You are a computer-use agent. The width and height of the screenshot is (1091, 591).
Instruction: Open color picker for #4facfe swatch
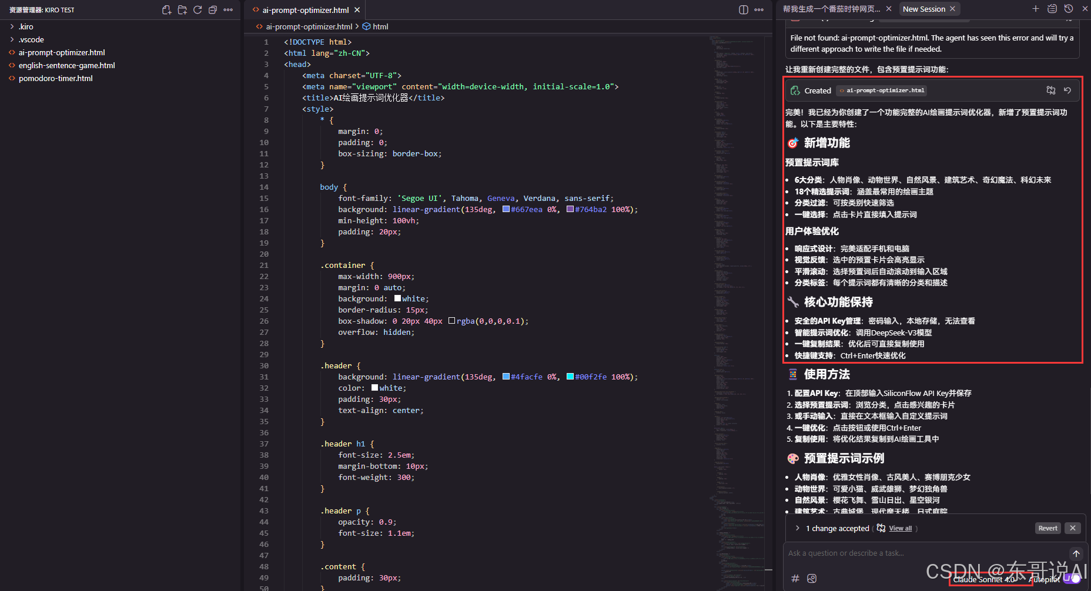[506, 377]
